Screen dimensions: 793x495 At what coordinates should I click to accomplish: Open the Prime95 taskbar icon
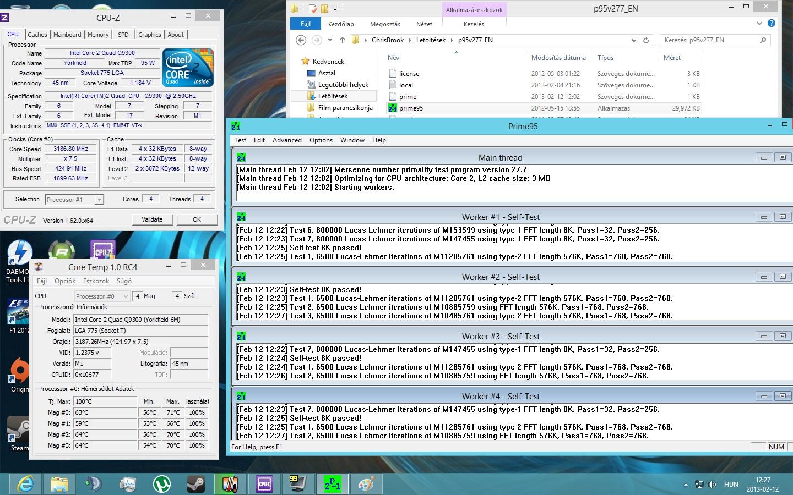click(332, 484)
